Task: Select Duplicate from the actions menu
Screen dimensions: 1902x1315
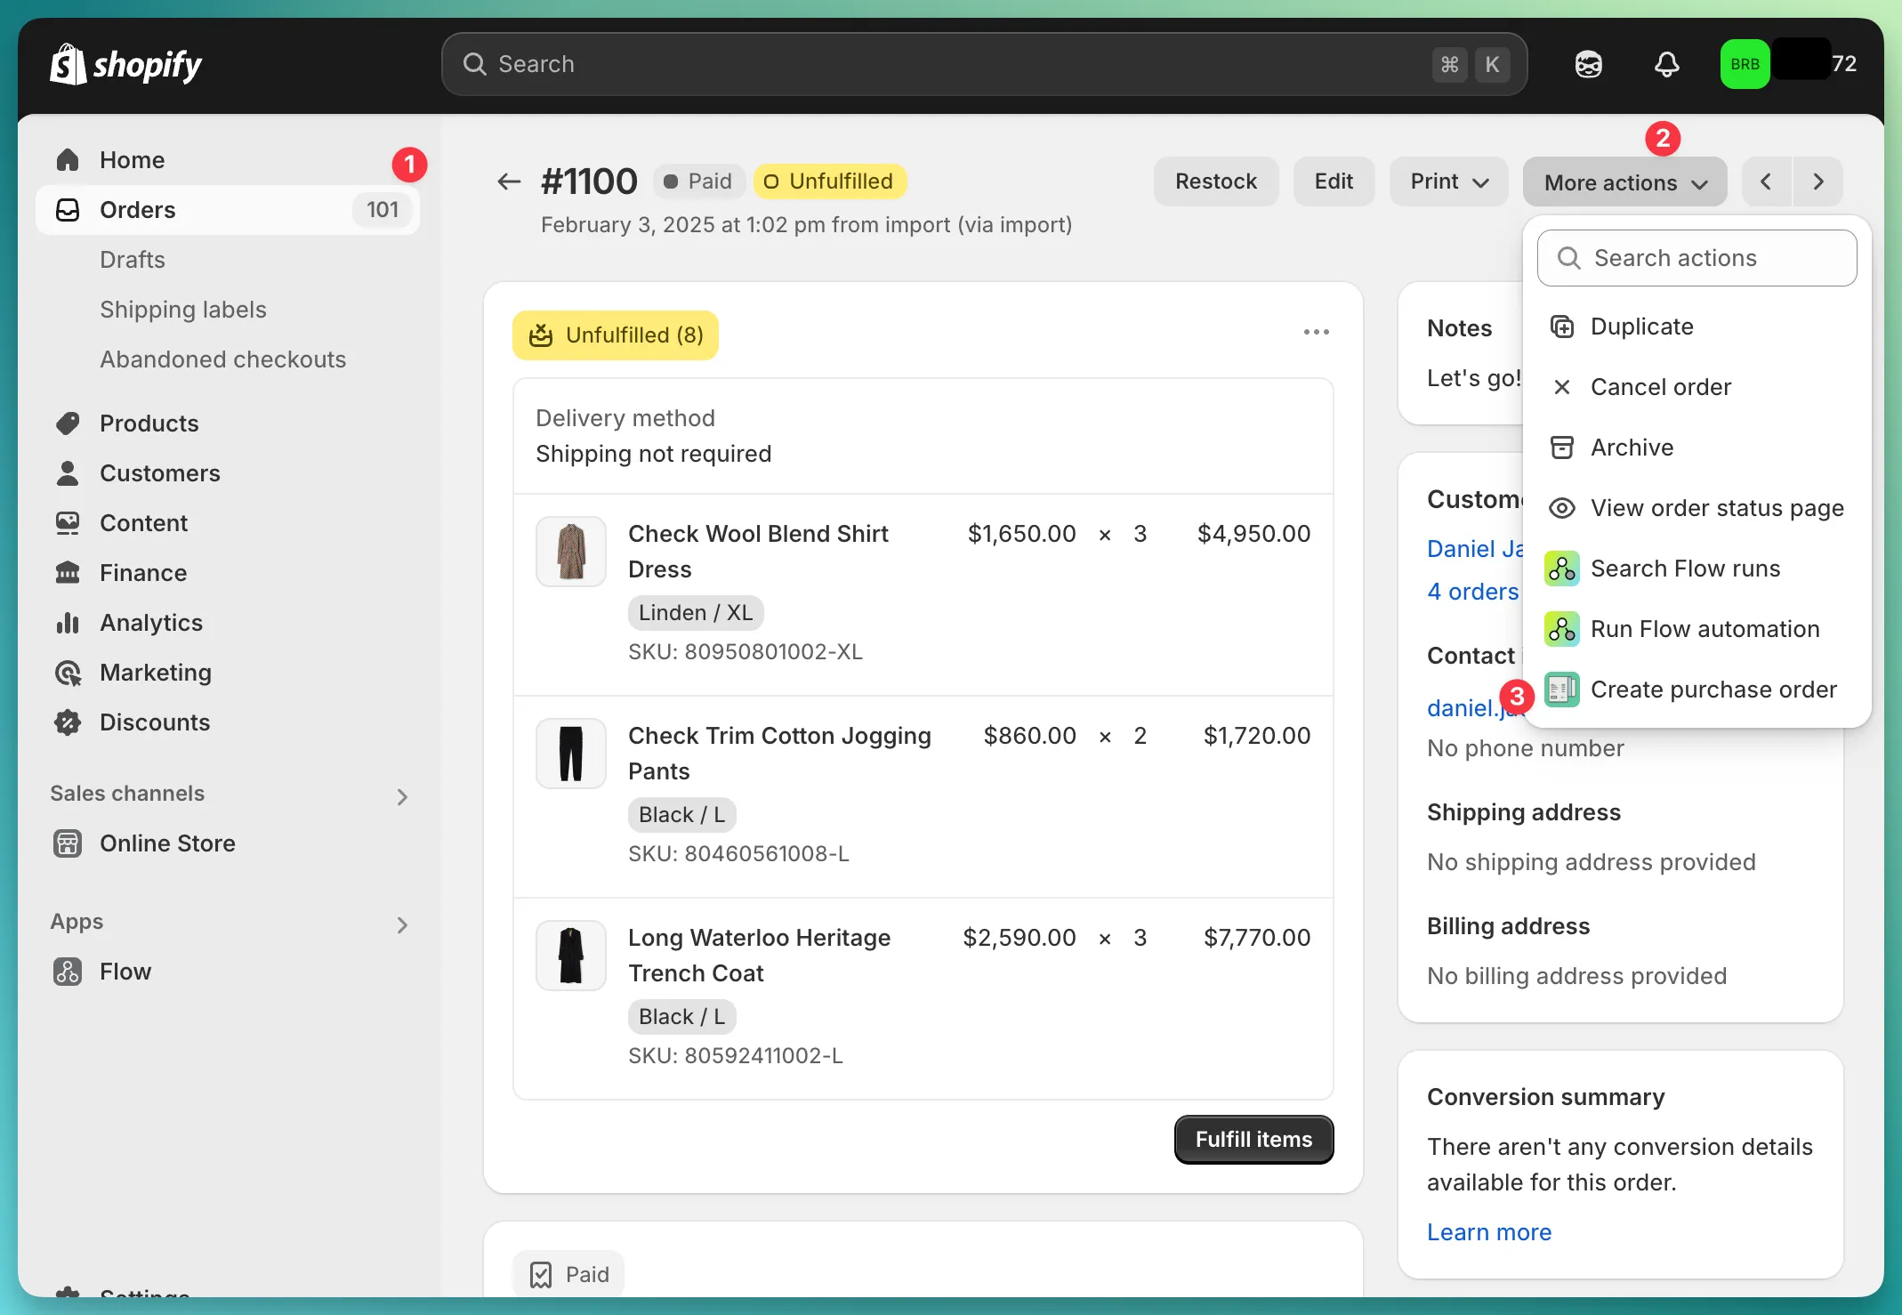Action: tap(1696, 327)
